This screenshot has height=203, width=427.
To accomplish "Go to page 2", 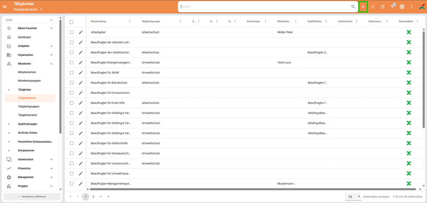I will [93, 197].
